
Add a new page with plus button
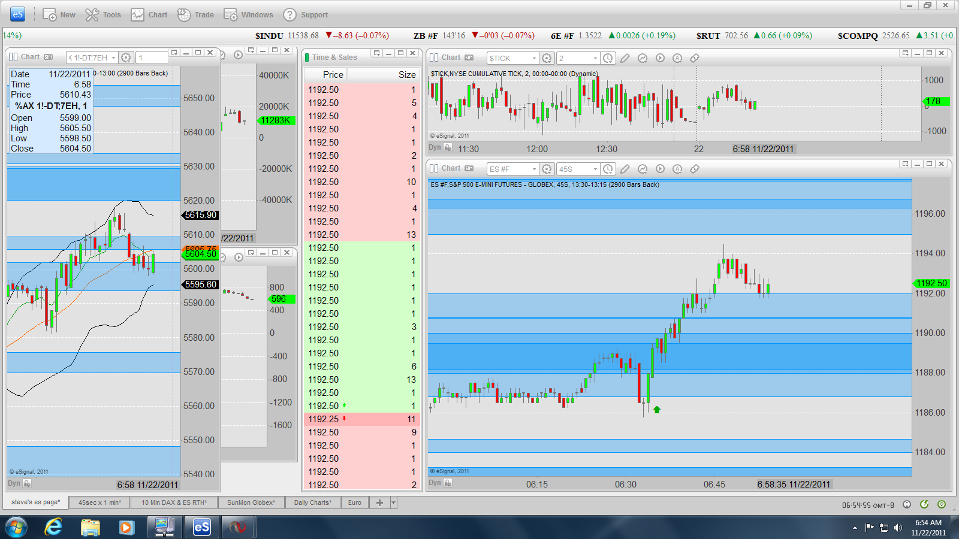(379, 502)
